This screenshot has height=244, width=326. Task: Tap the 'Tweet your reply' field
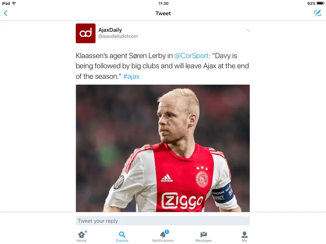click(163, 221)
